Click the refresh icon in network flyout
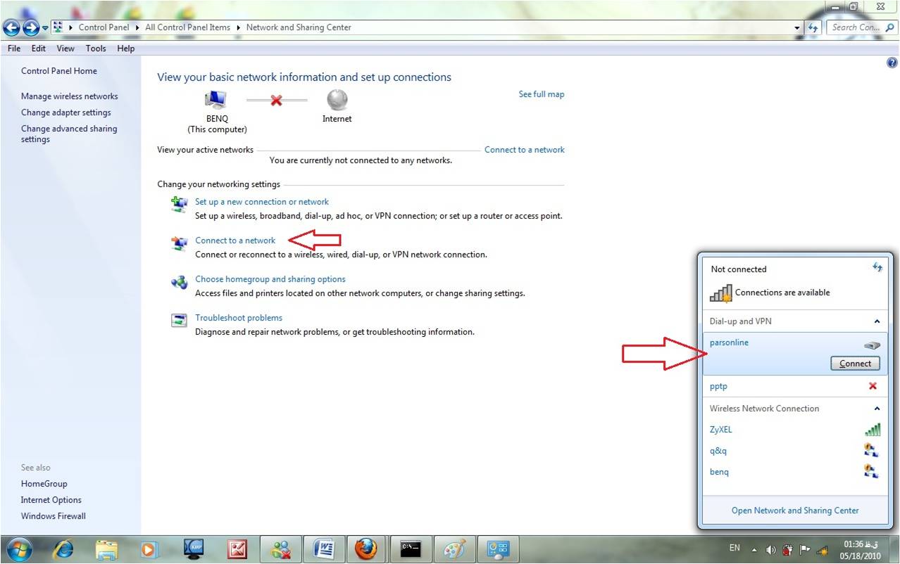Viewport: 900px width, 564px height. click(x=877, y=267)
